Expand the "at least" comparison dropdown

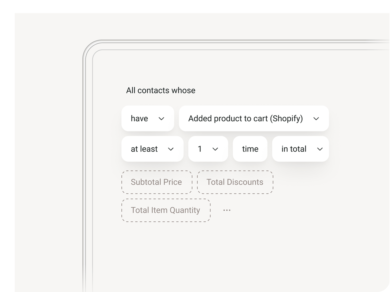152,149
